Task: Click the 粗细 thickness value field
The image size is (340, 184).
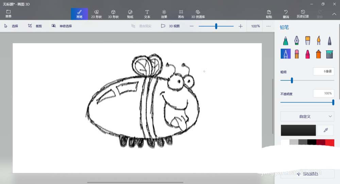Action: pos(324,71)
